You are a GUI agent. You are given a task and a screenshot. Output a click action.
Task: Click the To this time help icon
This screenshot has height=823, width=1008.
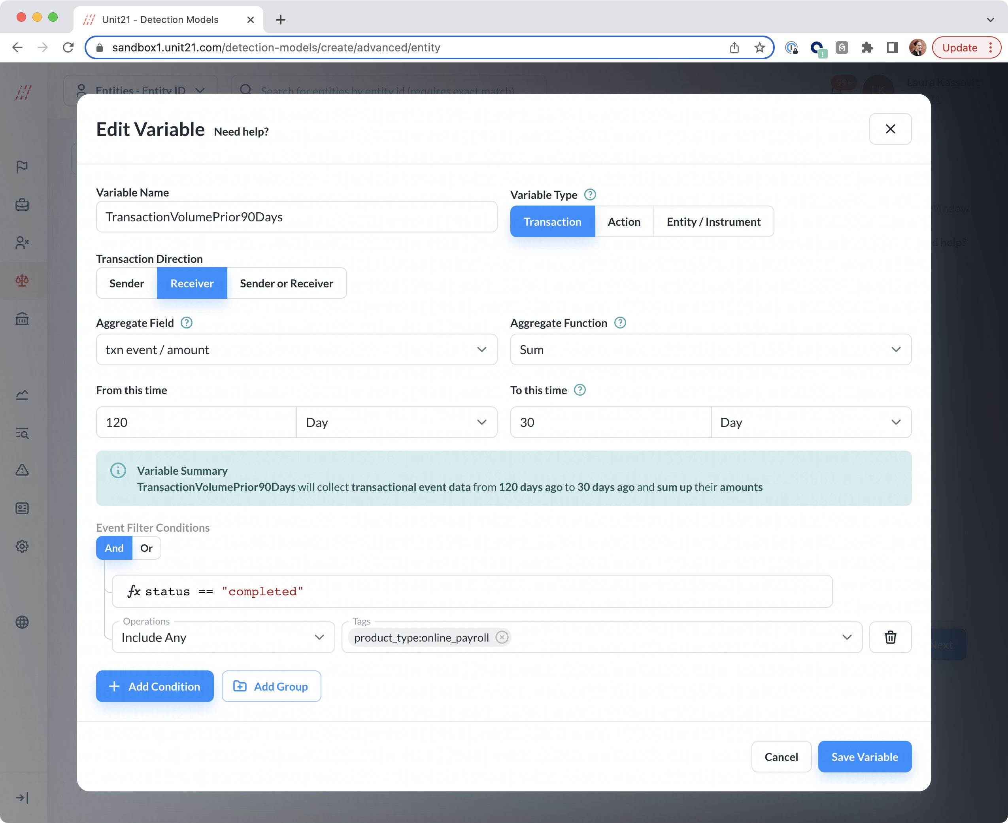580,390
